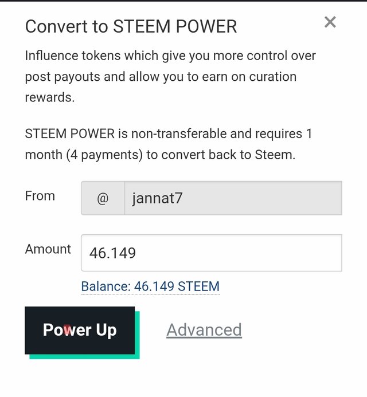
Task: Click the "(4 payments)" text
Action: pyautogui.click(x=104, y=155)
